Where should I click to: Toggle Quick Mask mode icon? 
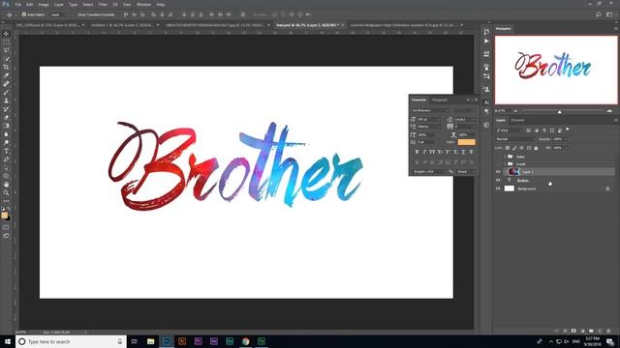[6, 227]
